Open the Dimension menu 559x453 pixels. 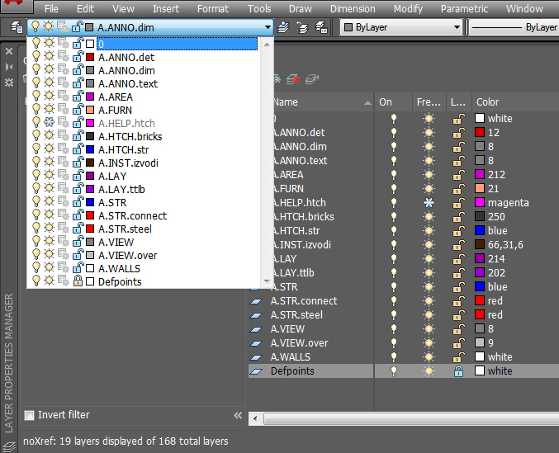pos(353,8)
